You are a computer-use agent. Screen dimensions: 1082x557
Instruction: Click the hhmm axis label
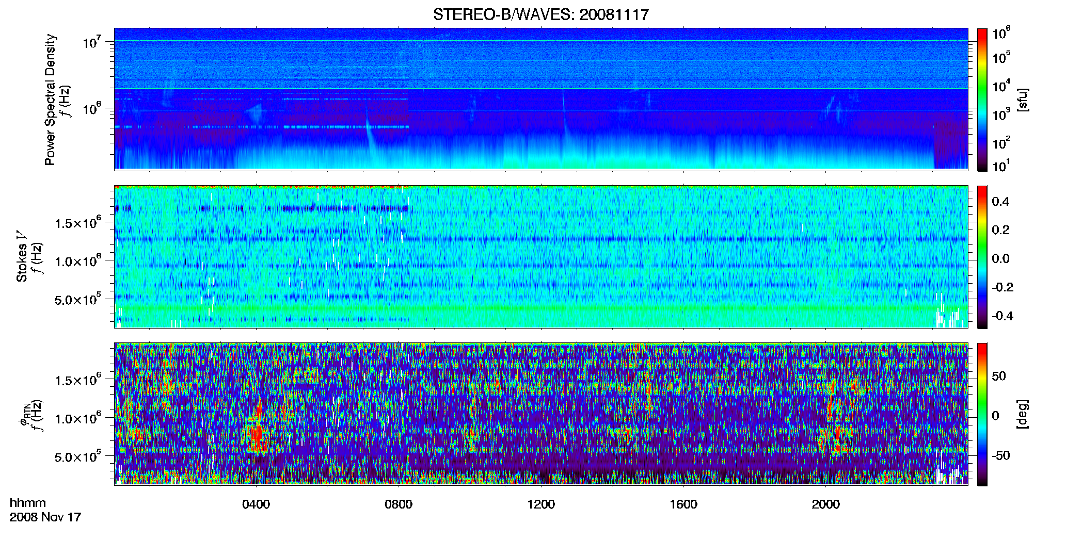[28, 503]
